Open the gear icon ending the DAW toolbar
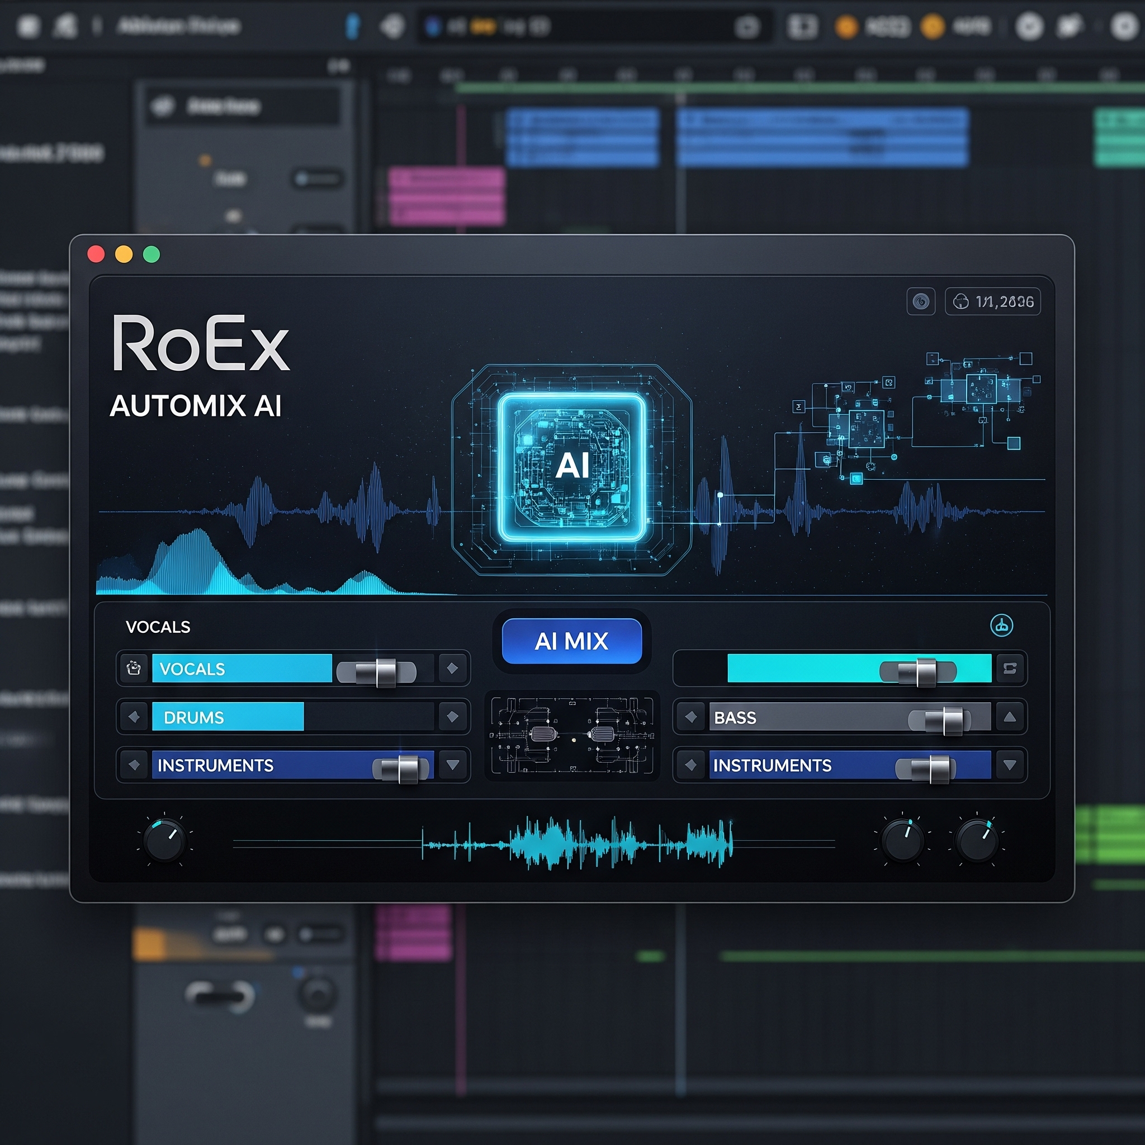Viewport: 1145px width, 1145px height. [1124, 26]
